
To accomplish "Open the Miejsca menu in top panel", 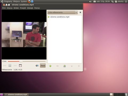I will pos(17,1).
